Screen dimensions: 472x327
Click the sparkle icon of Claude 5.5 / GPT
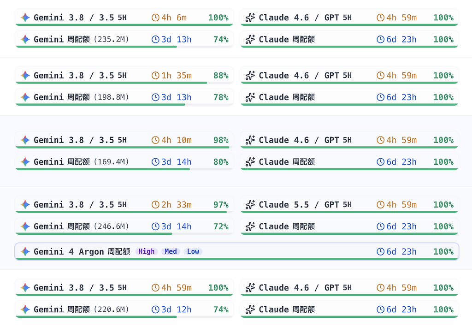pos(250,205)
